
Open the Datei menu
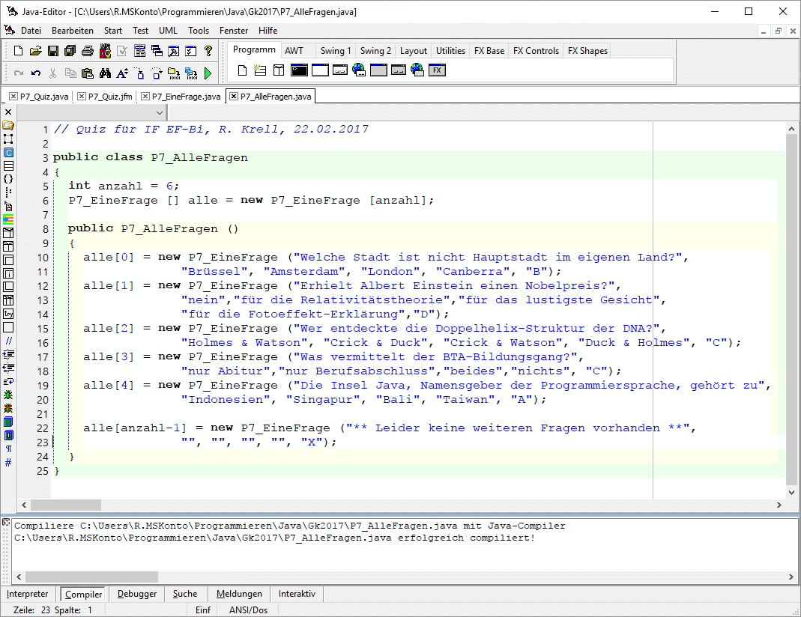(31, 31)
